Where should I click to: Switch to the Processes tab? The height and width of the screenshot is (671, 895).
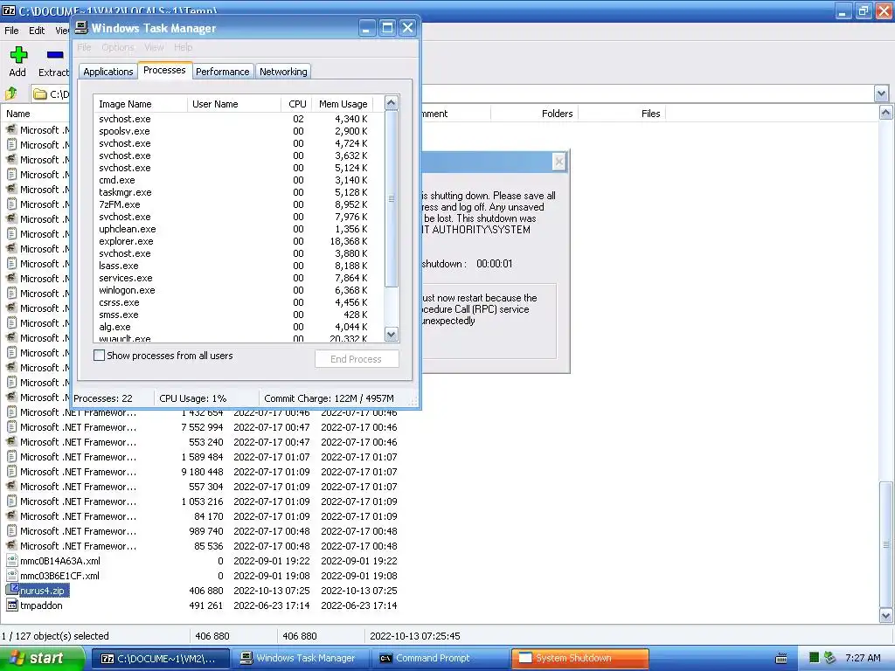pos(164,70)
